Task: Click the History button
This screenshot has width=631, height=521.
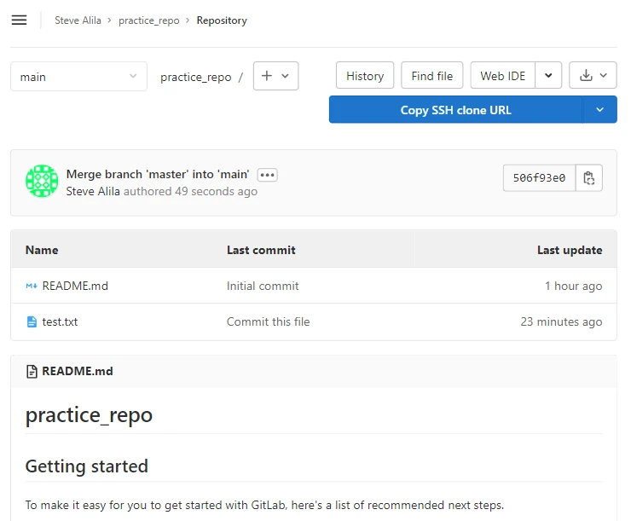Action: point(365,76)
